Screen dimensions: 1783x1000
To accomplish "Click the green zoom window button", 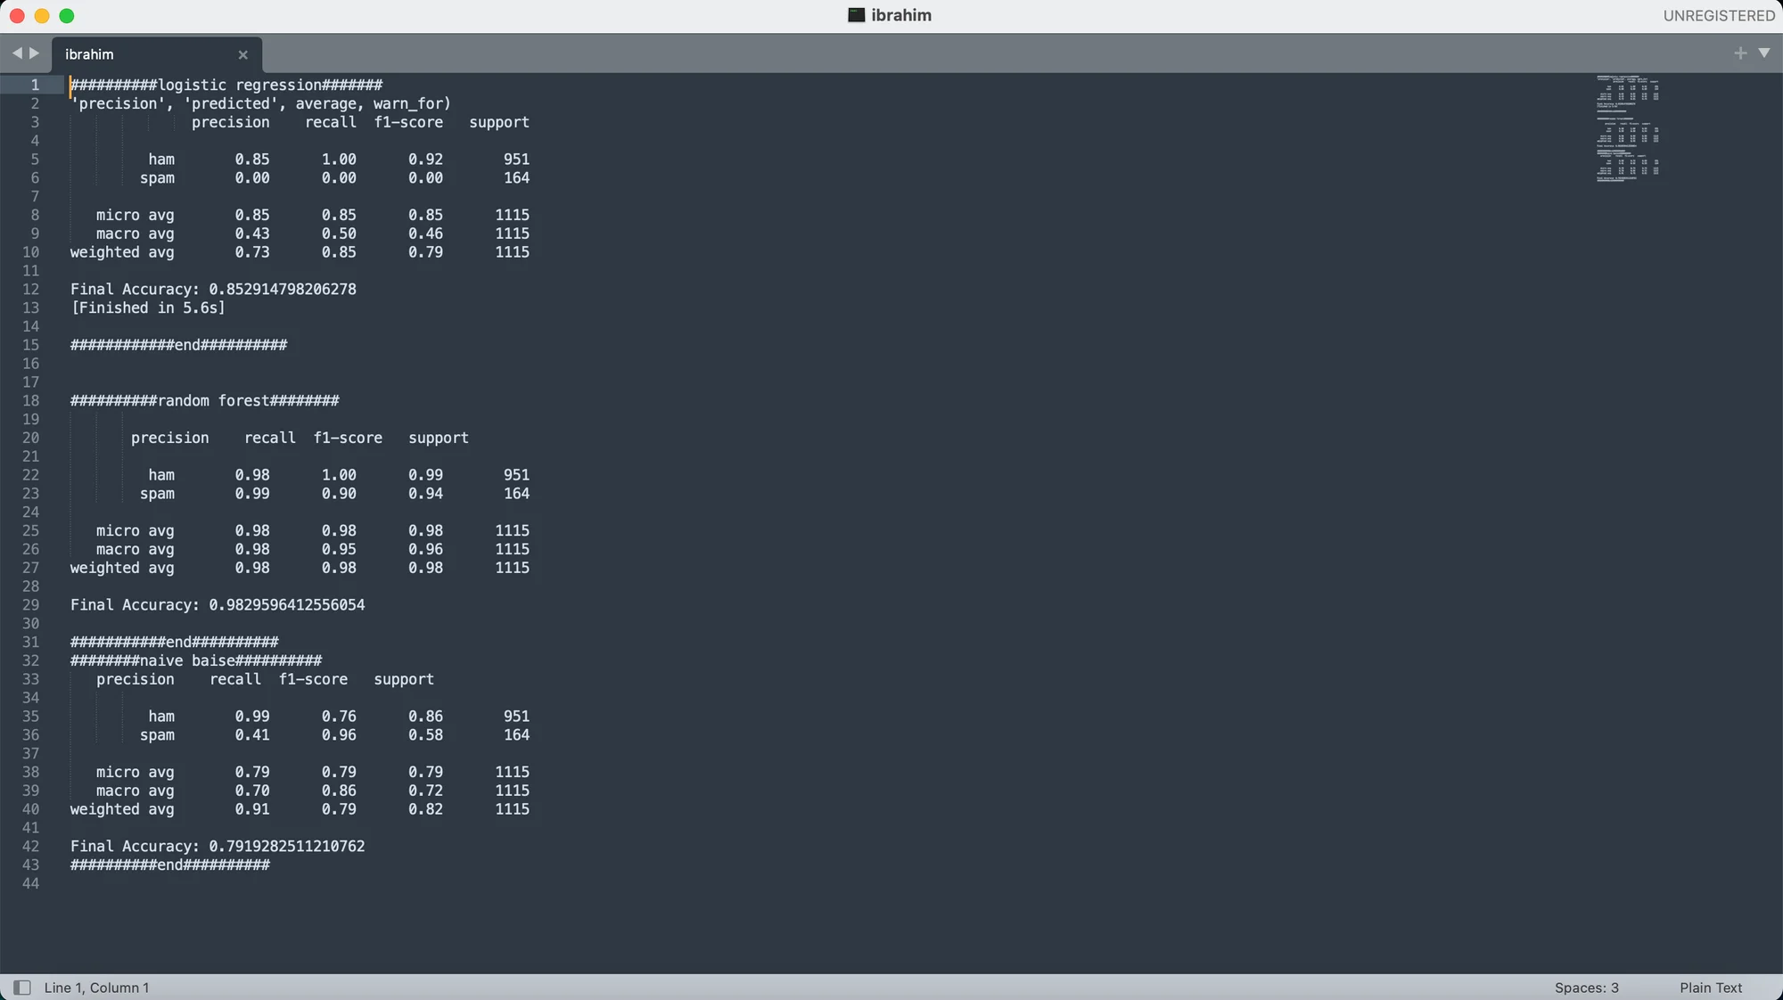I will (67, 16).
